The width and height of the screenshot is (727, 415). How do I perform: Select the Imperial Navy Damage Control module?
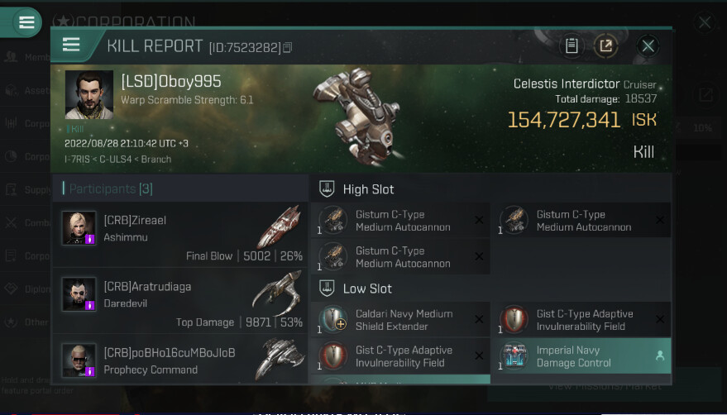click(581, 356)
